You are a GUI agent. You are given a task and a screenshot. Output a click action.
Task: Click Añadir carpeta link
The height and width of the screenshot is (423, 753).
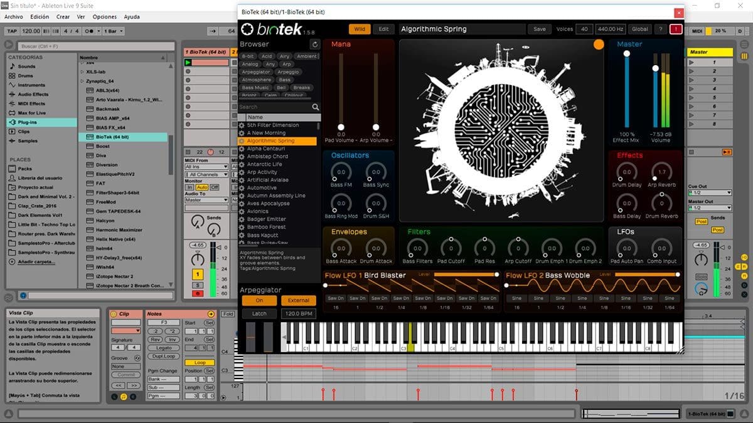(36, 261)
